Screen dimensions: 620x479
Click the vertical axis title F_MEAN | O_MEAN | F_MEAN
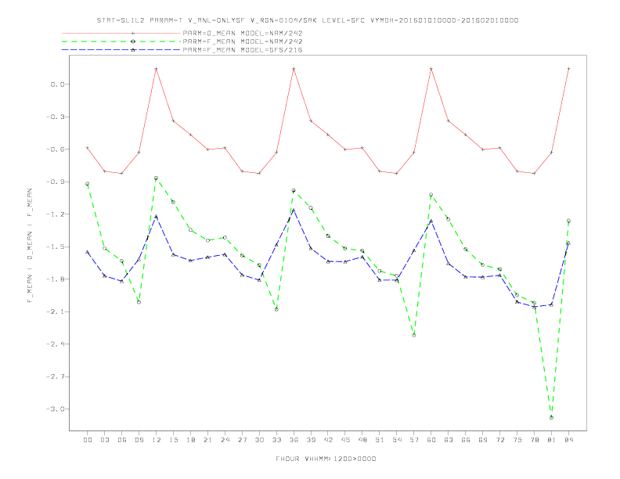click(x=30, y=246)
